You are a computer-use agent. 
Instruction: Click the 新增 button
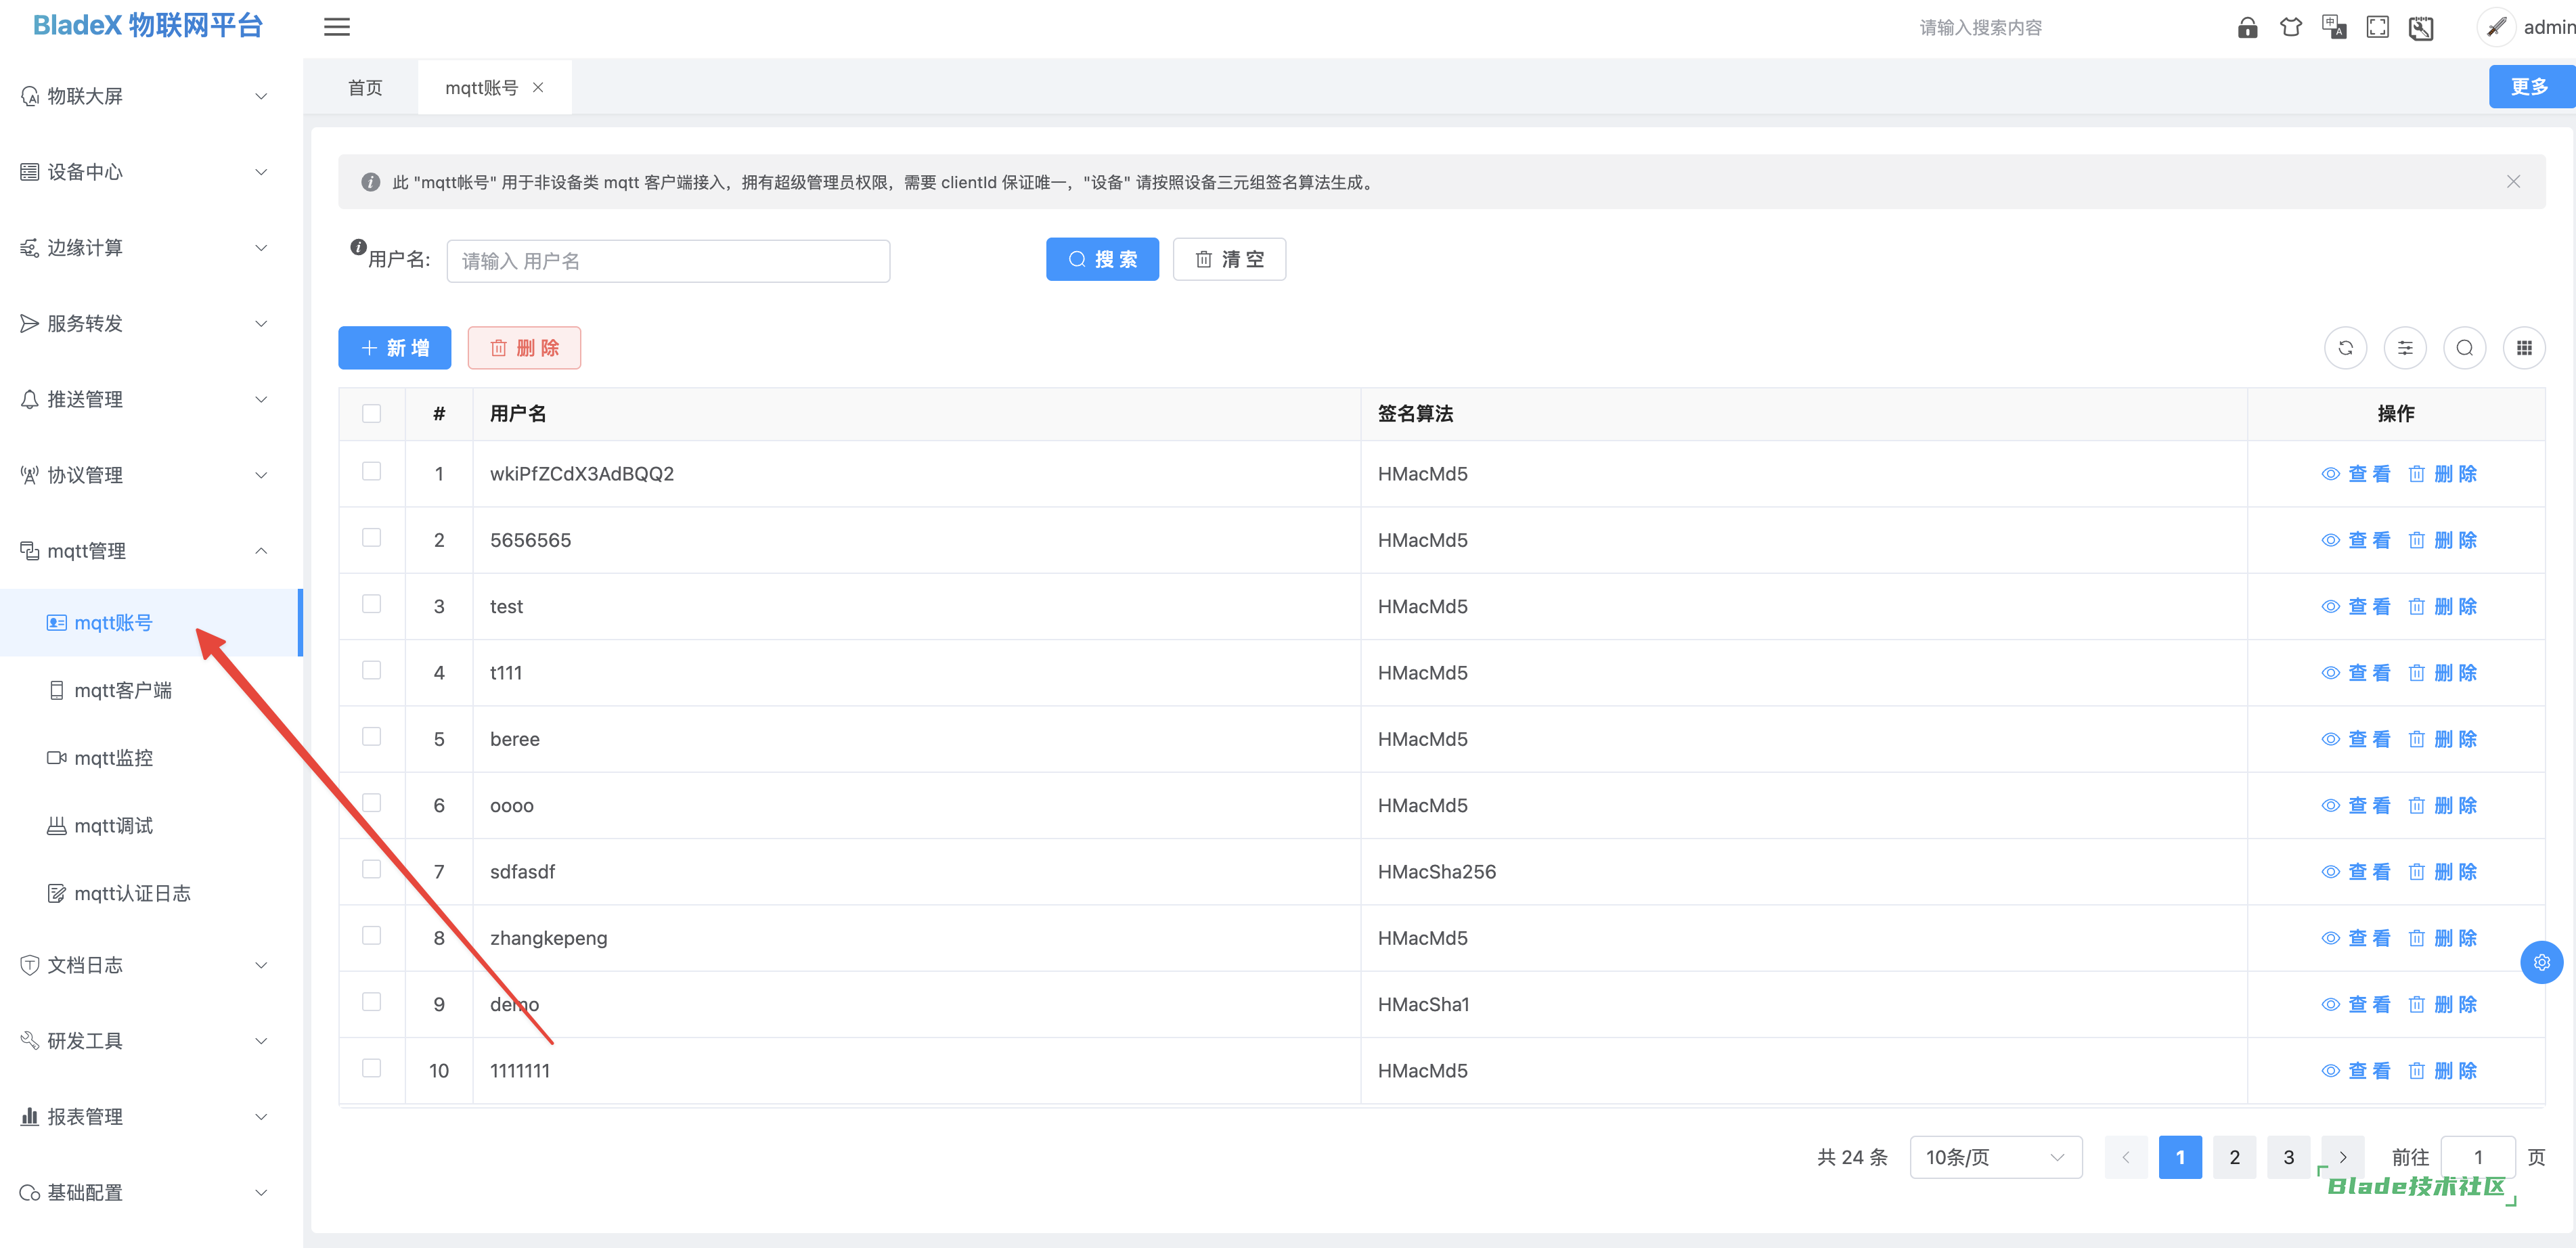pos(394,348)
